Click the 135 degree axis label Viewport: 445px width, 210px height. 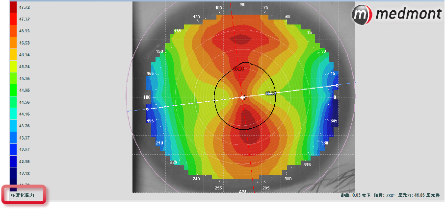click(x=178, y=31)
